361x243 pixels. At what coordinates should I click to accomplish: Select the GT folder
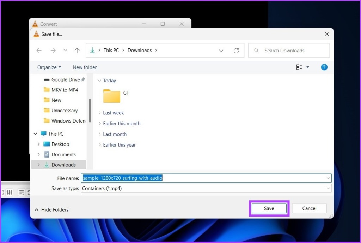coord(116,96)
